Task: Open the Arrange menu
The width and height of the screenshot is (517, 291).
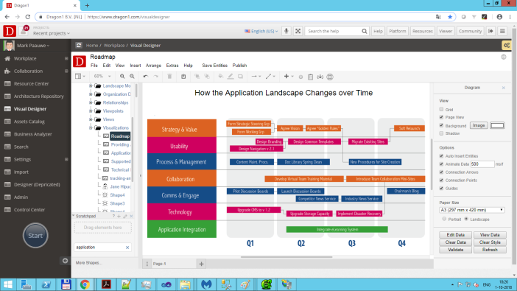Action: pos(153,66)
